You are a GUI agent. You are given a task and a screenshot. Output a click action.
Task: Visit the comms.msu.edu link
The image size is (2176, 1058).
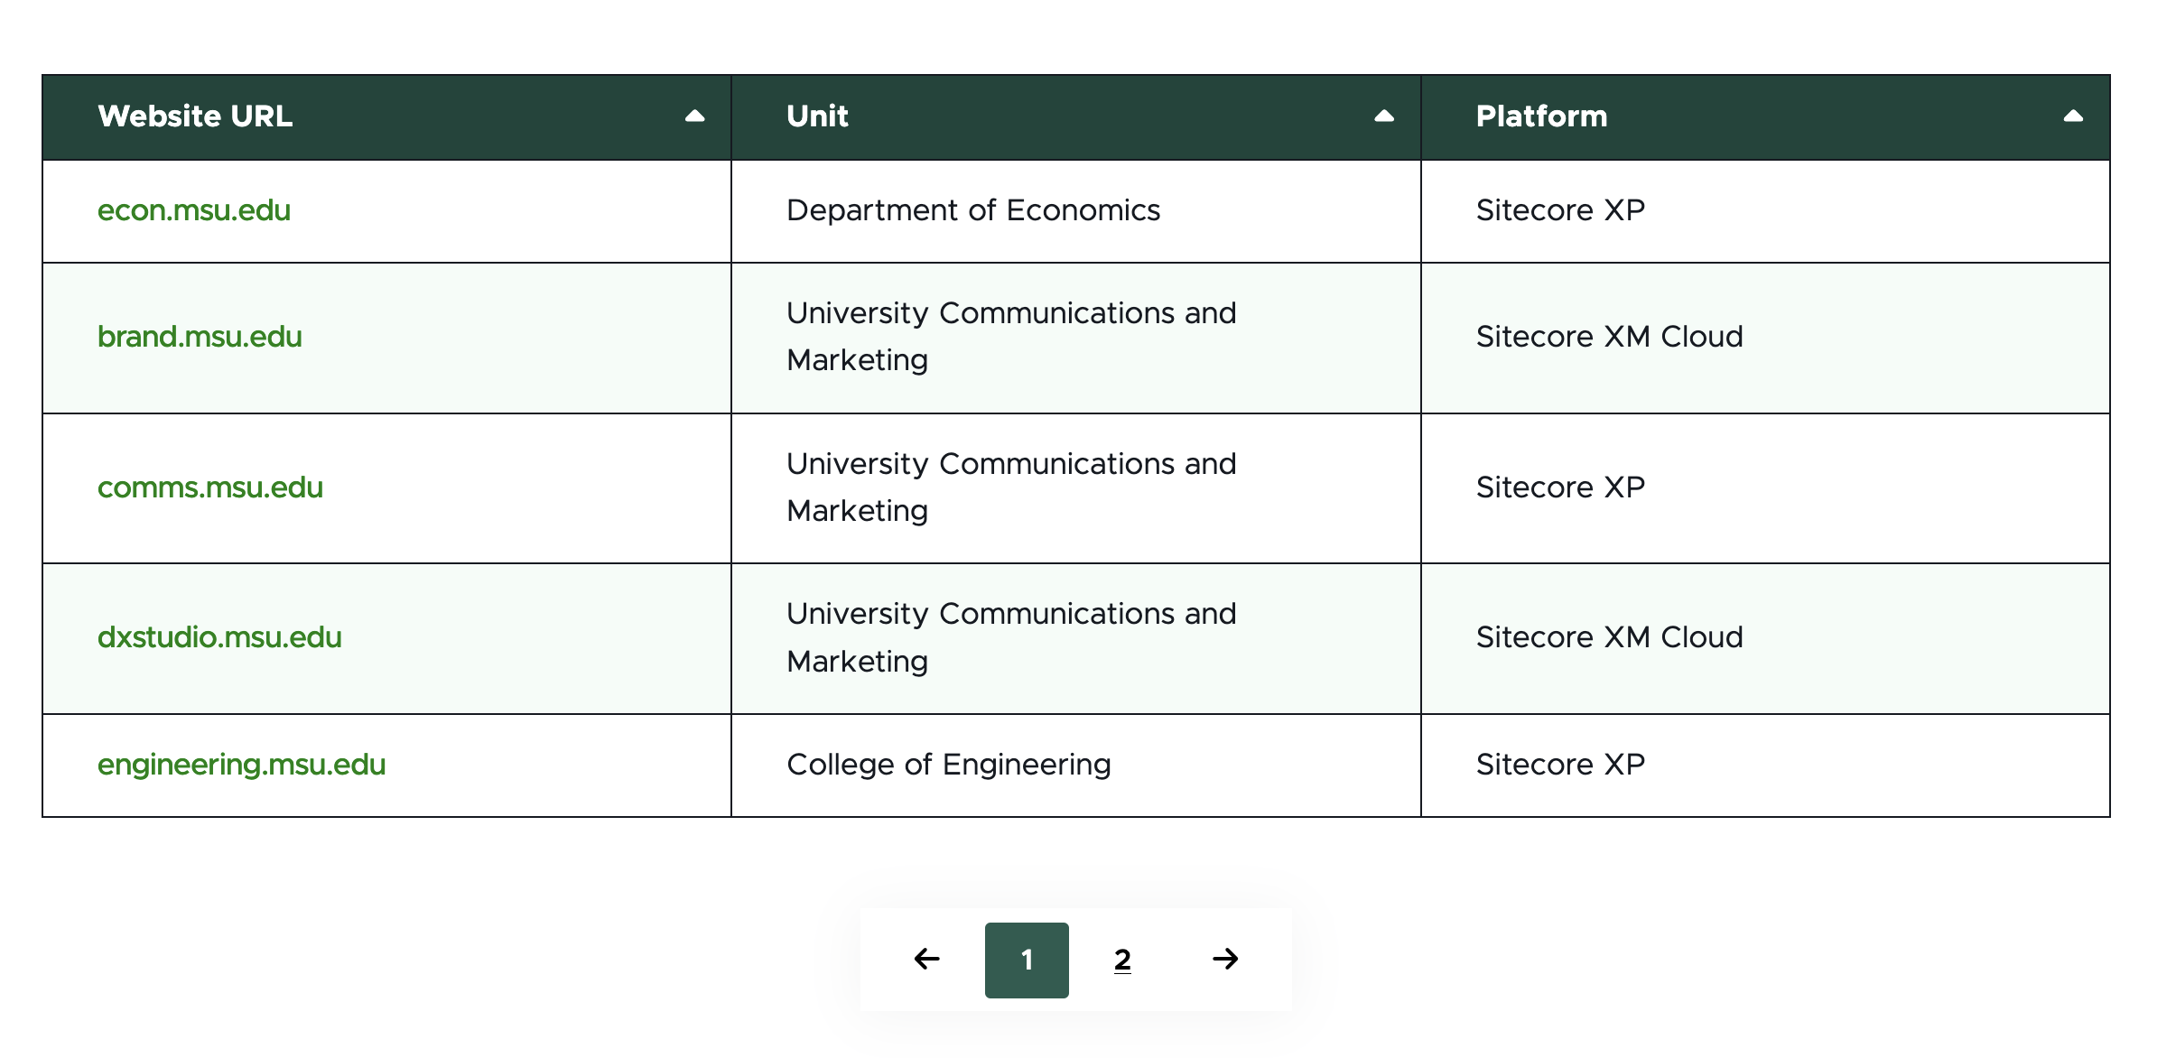210,487
